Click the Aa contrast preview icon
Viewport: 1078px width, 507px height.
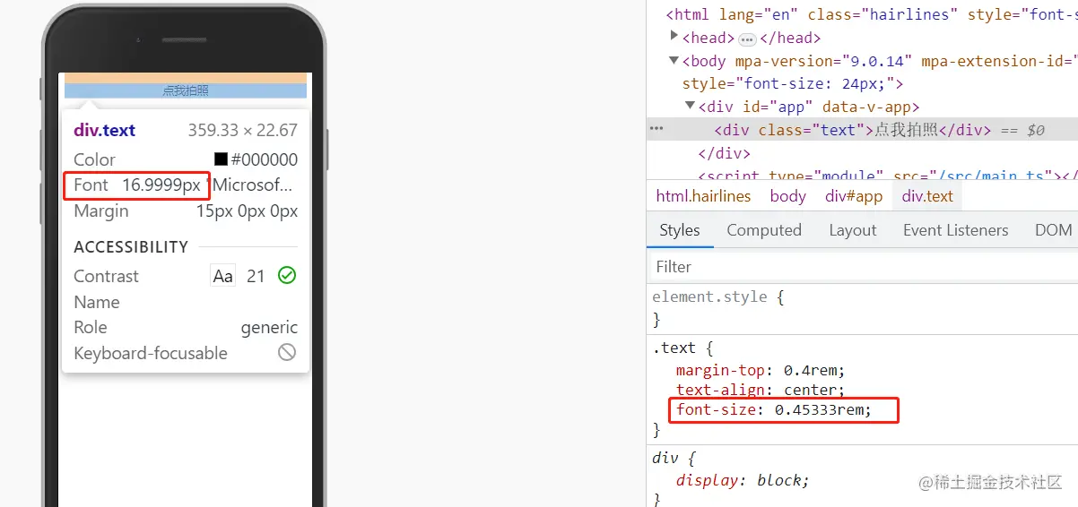(222, 276)
